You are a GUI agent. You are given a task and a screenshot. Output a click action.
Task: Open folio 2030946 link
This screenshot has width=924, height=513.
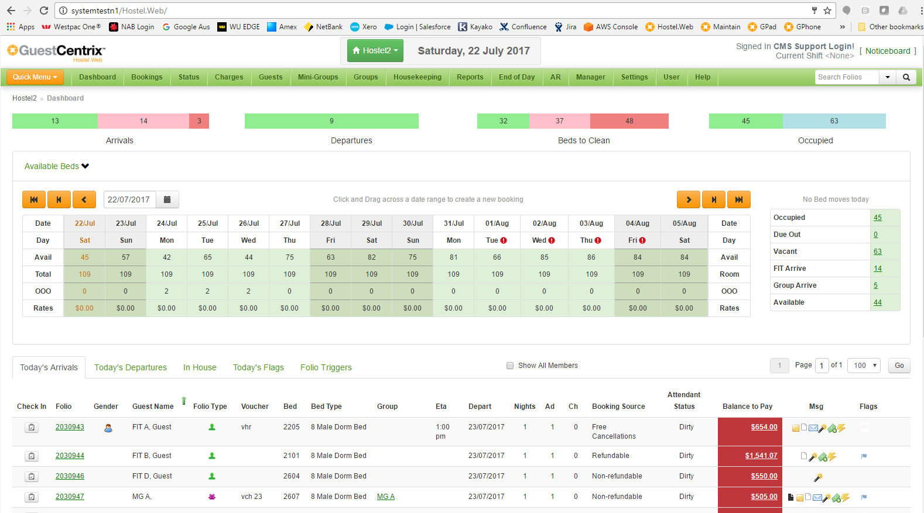[x=70, y=476]
